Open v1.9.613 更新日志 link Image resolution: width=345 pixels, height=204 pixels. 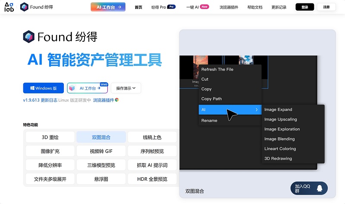[40, 100]
